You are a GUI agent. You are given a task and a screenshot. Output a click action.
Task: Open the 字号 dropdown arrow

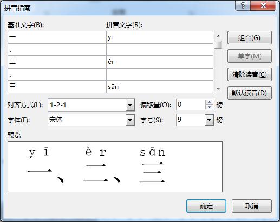(209, 120)
